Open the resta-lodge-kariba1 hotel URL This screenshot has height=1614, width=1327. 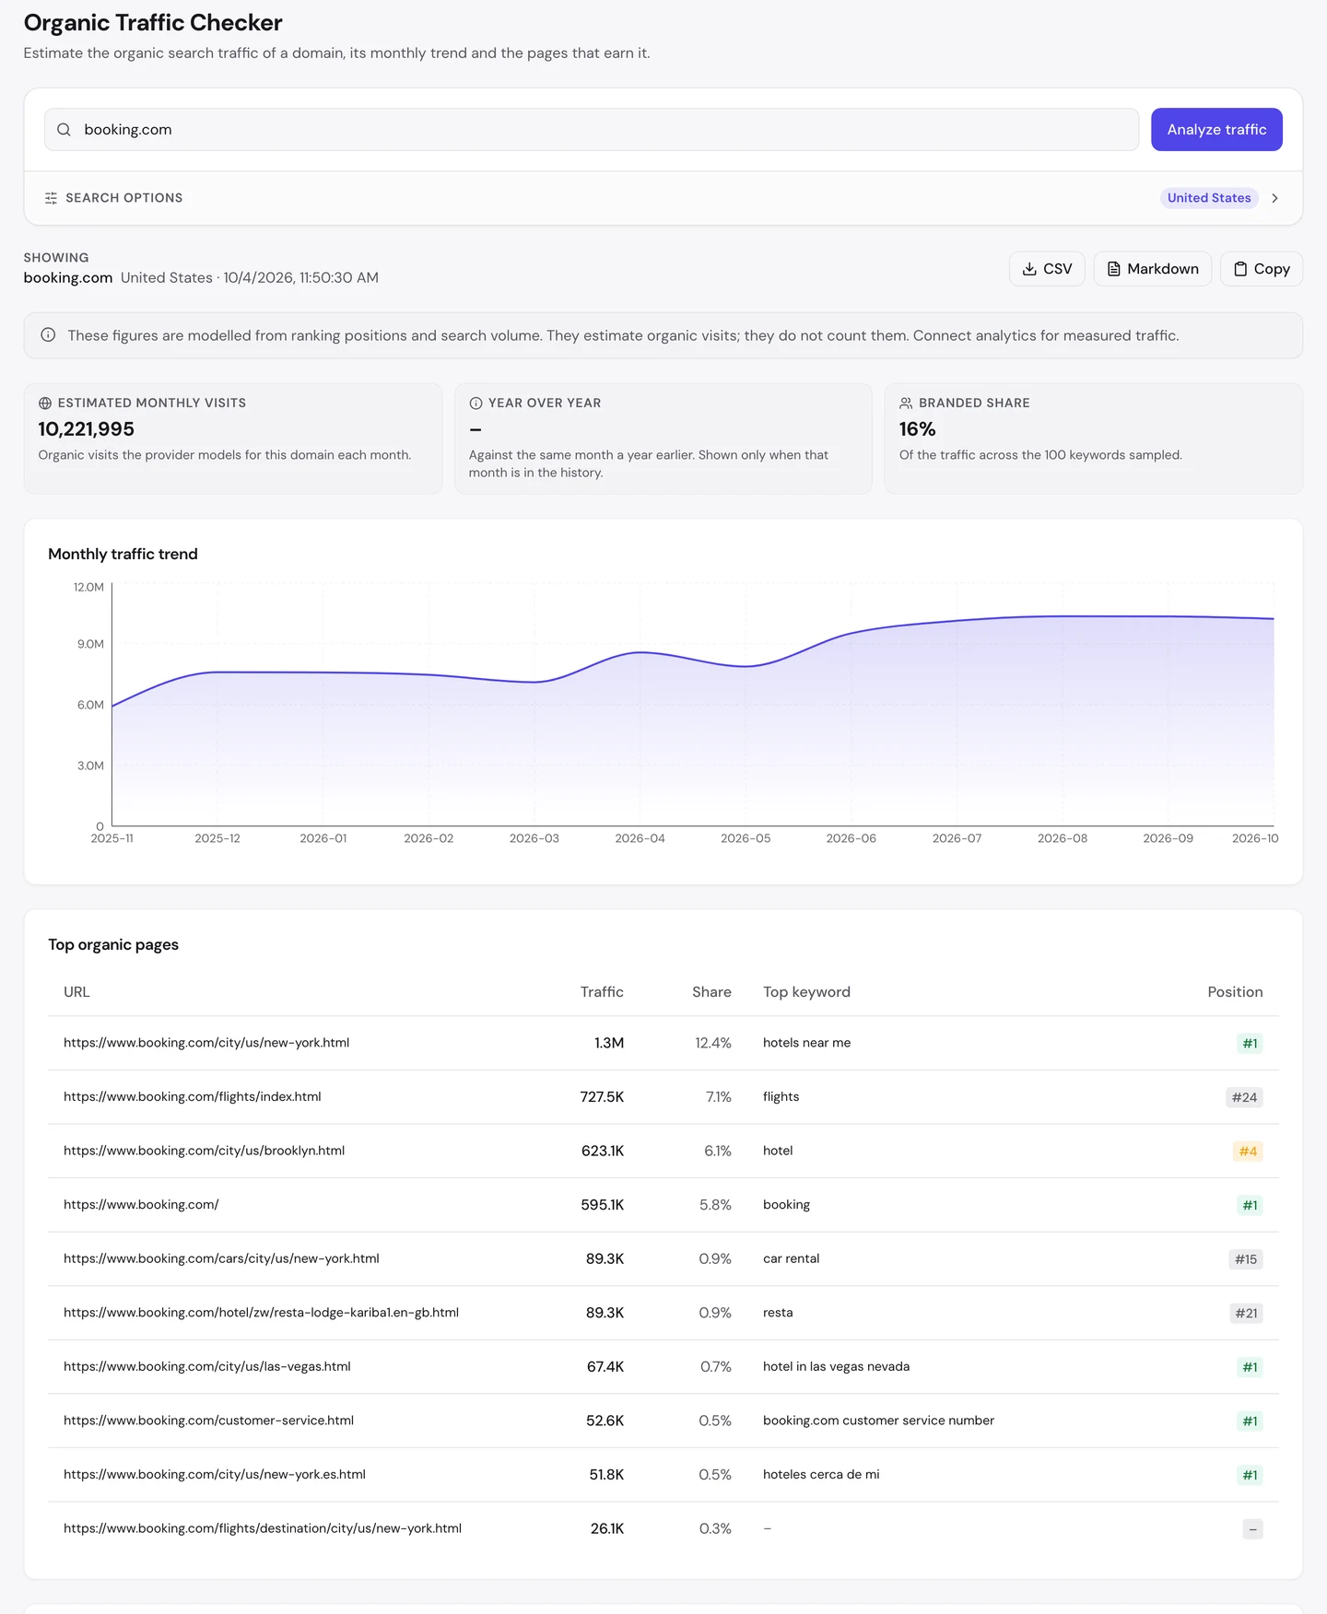click(x=261, y=1313)
